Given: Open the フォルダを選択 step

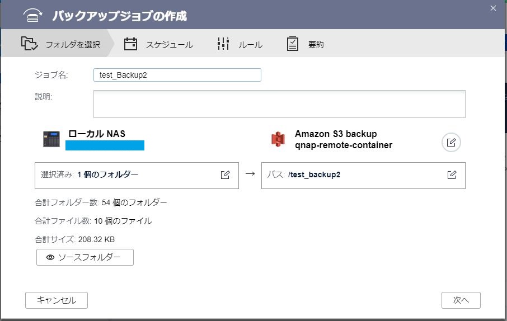Looking at the screenshot, I should point(58,43).
